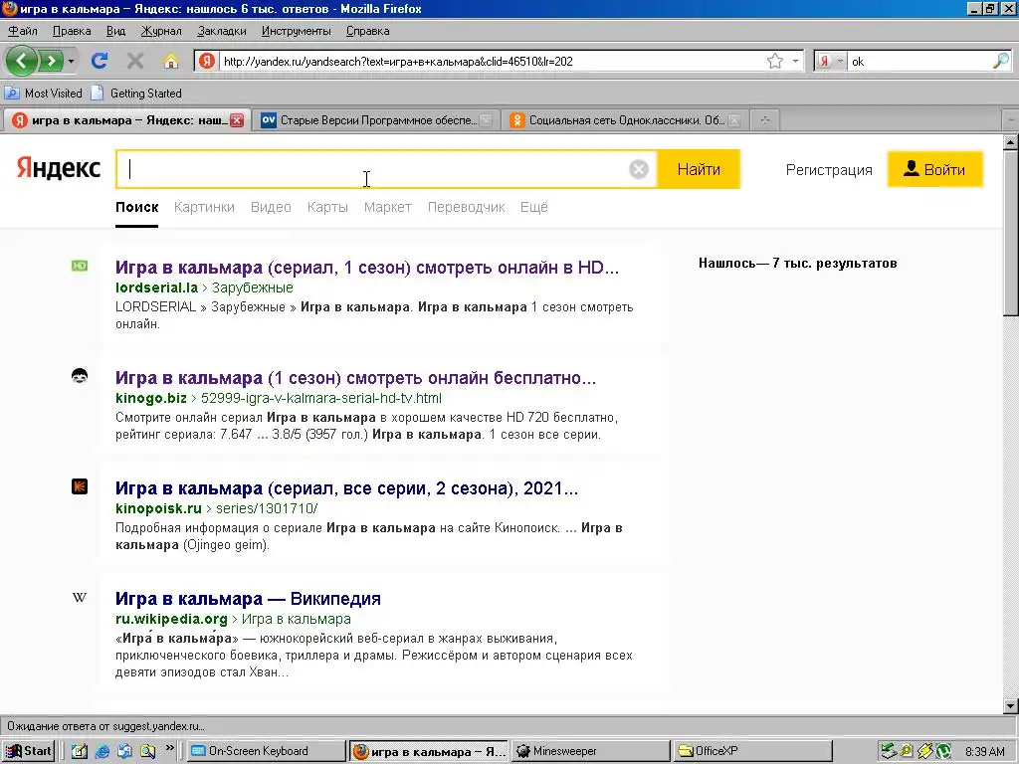Click the page scrollbar down arrow

click(1011, 706)
